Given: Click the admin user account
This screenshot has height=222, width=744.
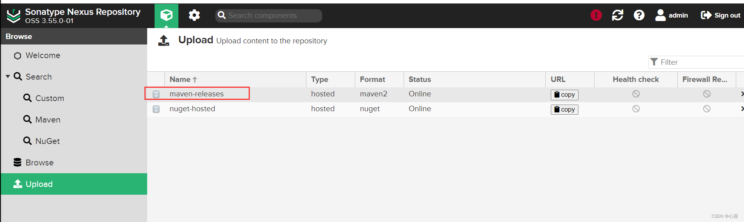Looking at the screenshot, I should pos(671,15).
